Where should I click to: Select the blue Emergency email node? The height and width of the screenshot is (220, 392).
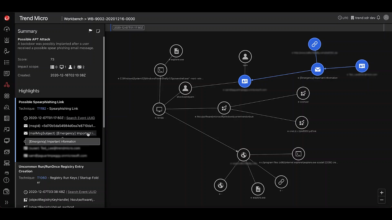tap(318, 69)
